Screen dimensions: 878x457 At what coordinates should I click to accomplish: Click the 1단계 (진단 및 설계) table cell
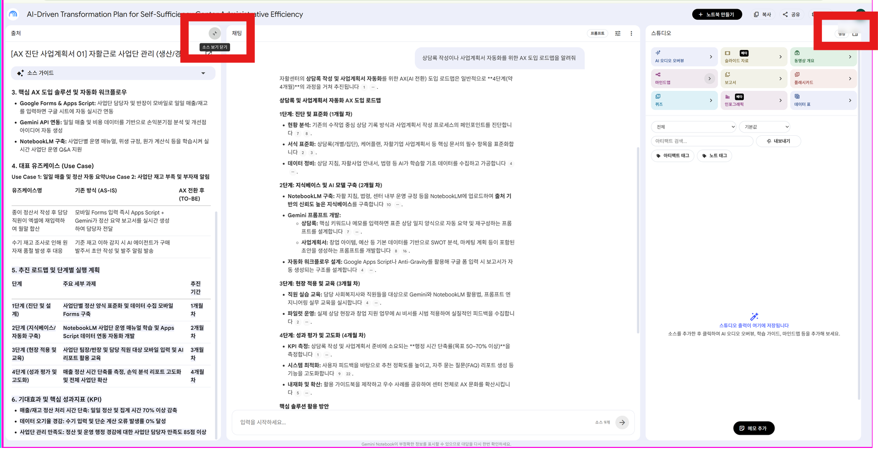coord(32,310)
